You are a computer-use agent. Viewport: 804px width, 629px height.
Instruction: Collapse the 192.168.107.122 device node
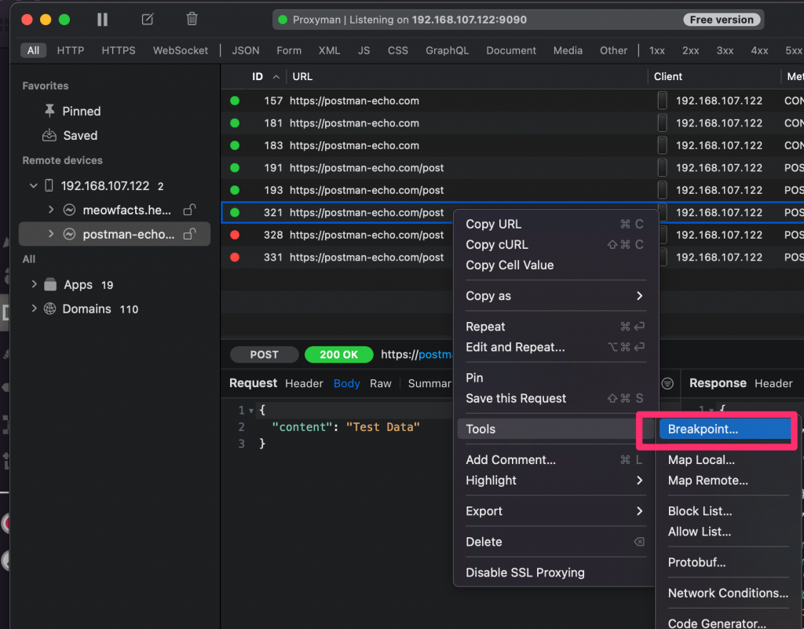pos(33,185)
